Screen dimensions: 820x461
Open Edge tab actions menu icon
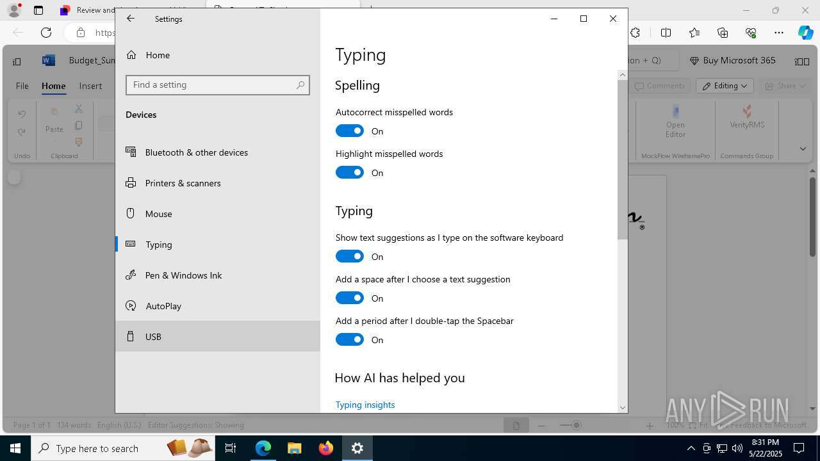click(x=38, y=10)
